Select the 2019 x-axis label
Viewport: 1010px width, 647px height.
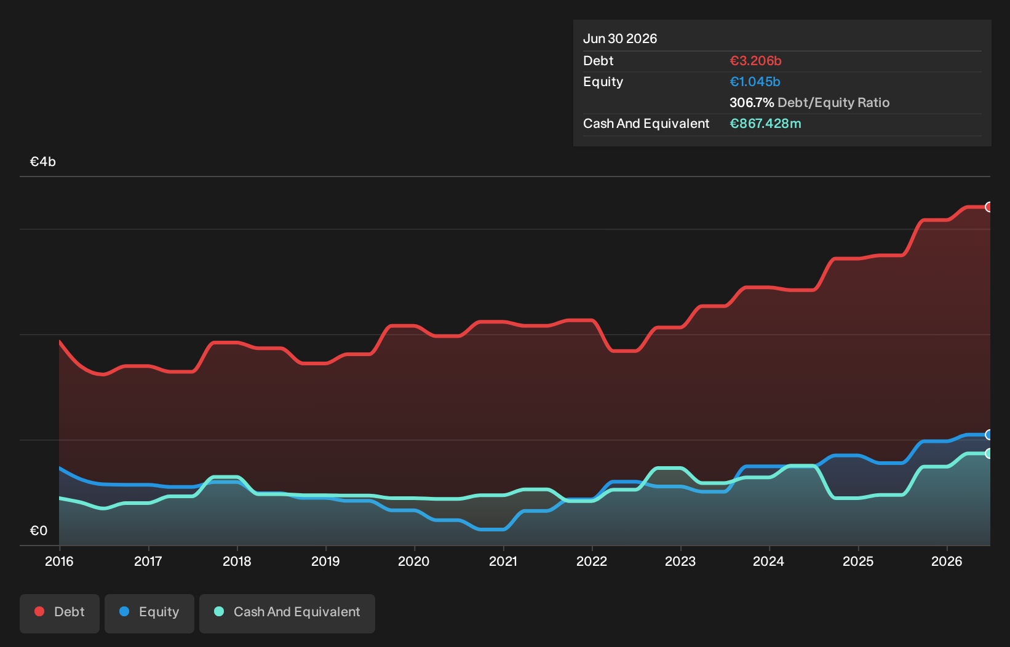[x=325, y=561]
